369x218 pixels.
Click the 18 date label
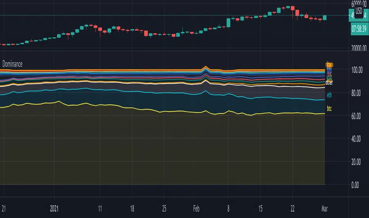(132, 208)
